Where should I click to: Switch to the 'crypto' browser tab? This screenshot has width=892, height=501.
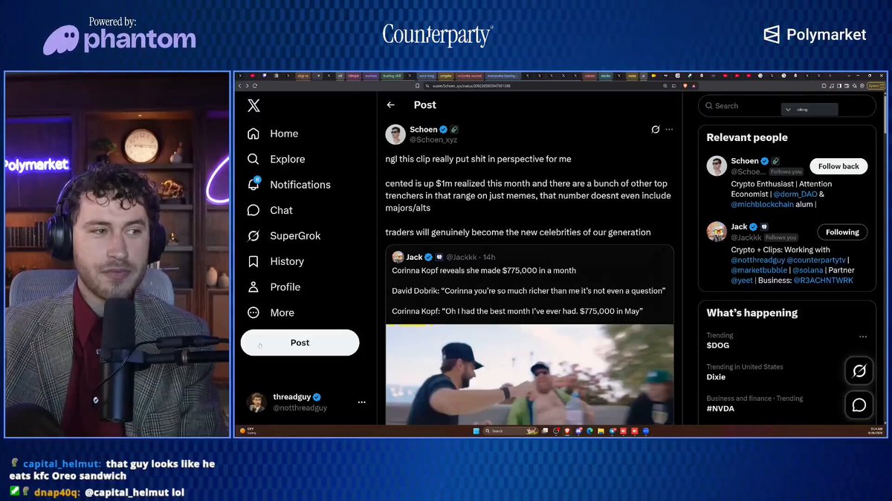pos(445,76)
